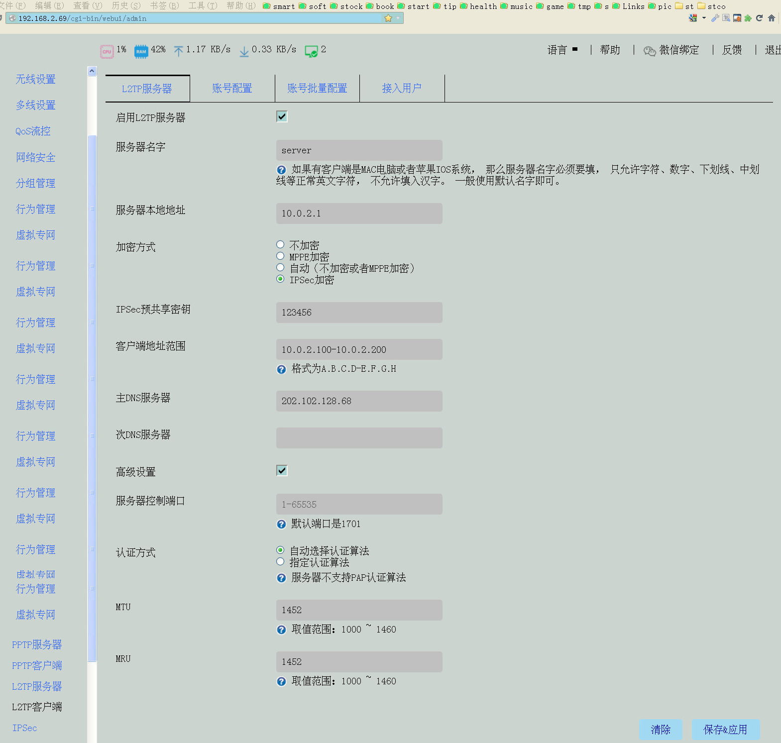Viewport: 781px width, 743px height.
Task: Open the health bookmark folder
Action: tap(478, 6)
